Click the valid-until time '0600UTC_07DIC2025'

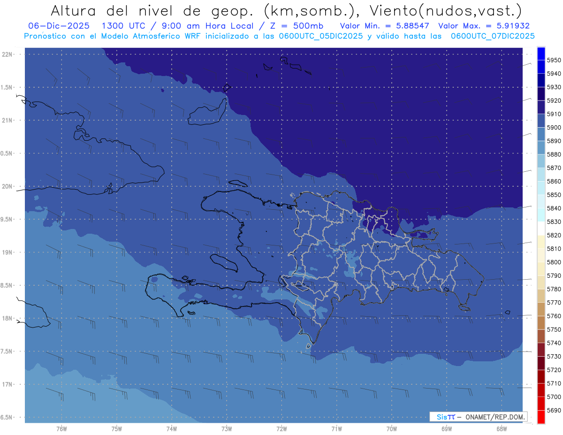pyautogui.click(x=493, y=36)
